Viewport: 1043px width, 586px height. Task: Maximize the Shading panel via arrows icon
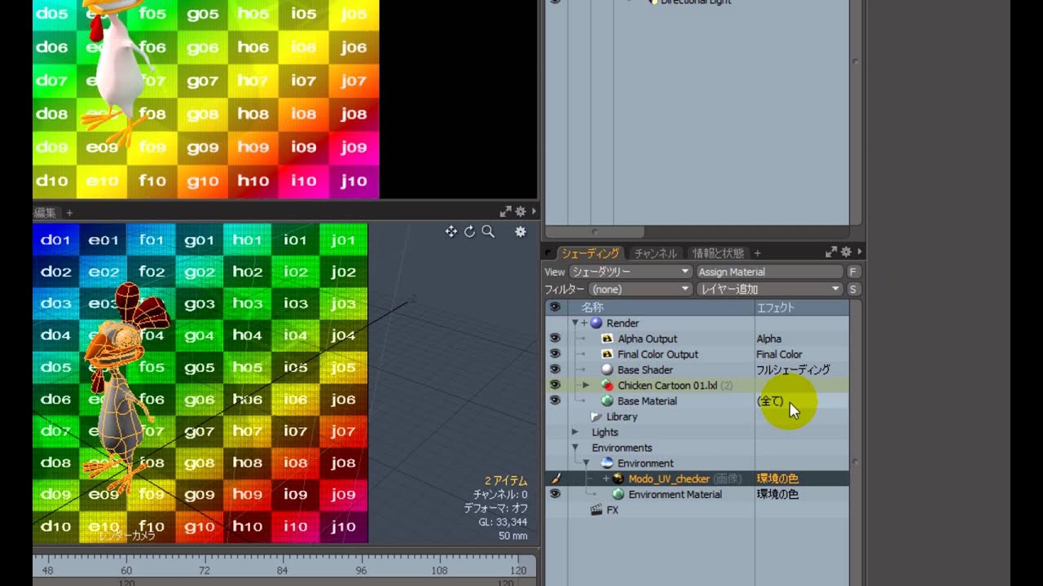pos(831,252)
